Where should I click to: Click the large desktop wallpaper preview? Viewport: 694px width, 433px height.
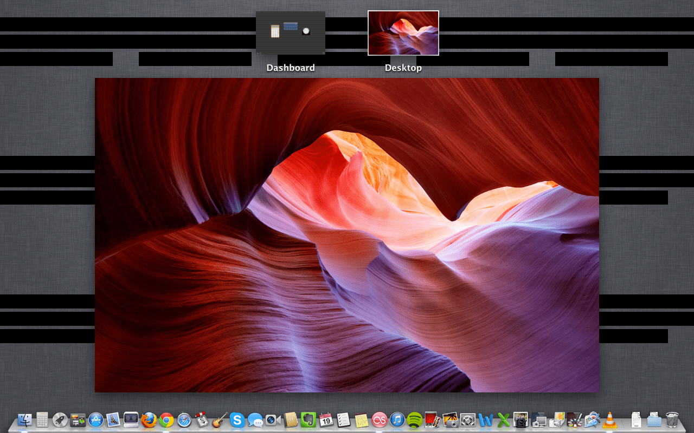[x=347, y=235]
